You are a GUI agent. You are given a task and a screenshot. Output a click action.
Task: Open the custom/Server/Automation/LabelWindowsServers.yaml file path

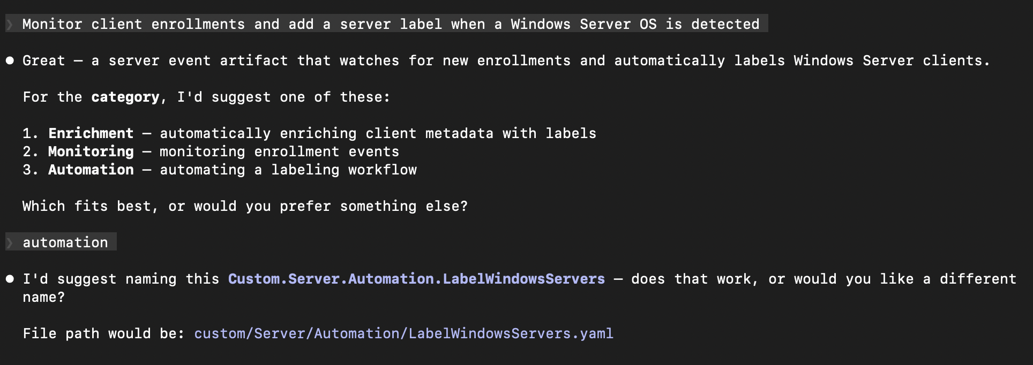[x=403, y=333]
